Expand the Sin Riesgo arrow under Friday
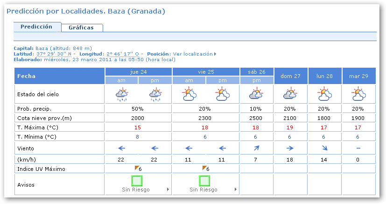This screenshot has height=204, width=386. coord(235,190)
